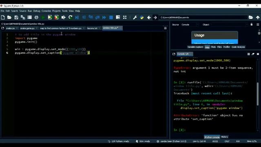Viewport: 261px width, 147px height.
Task: Open the Source menu
Action: coord(23,11)
